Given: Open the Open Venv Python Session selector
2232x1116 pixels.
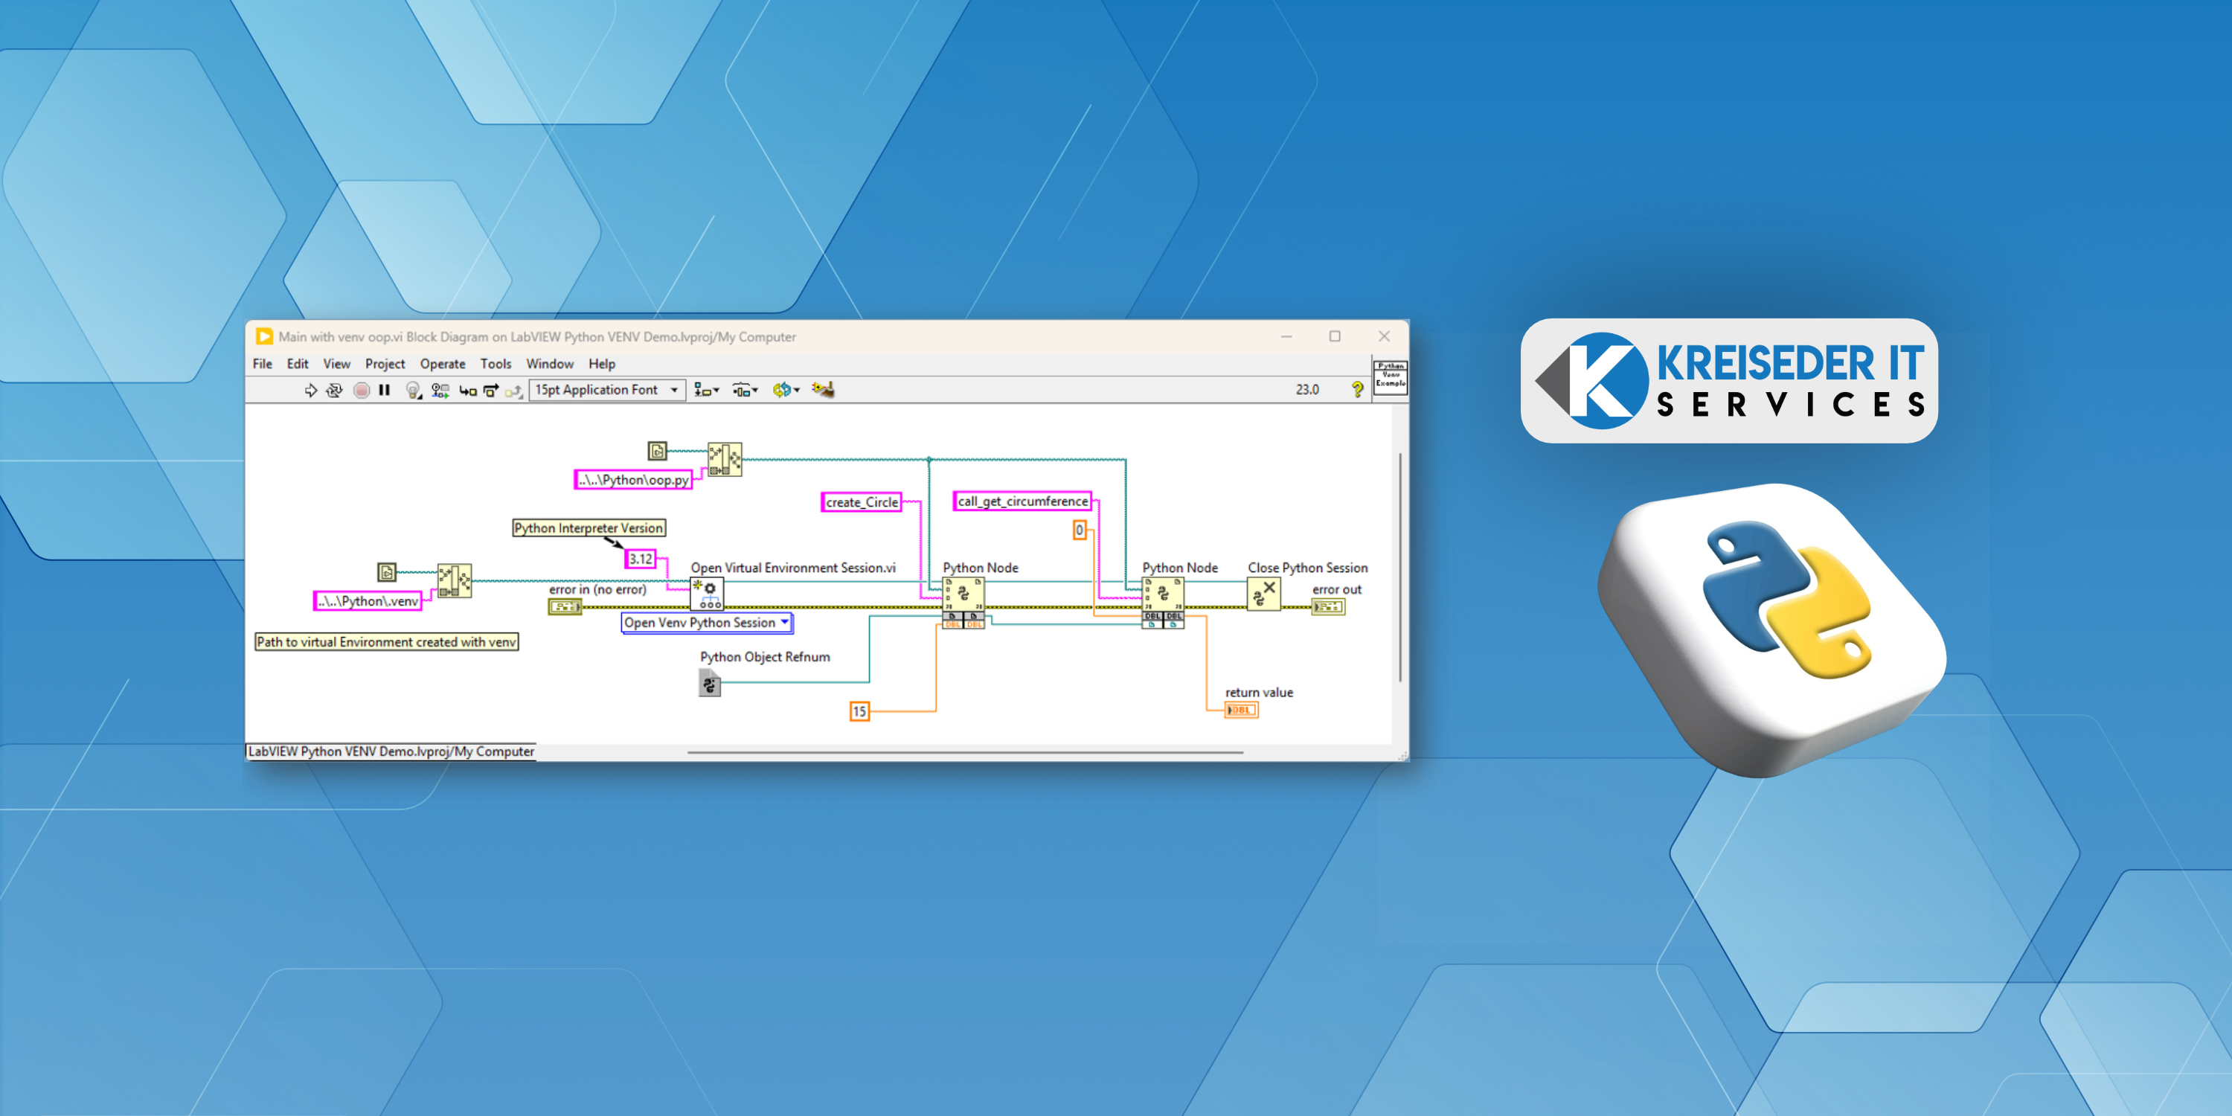Looking at the screenshot, I should tap(707, 623).
